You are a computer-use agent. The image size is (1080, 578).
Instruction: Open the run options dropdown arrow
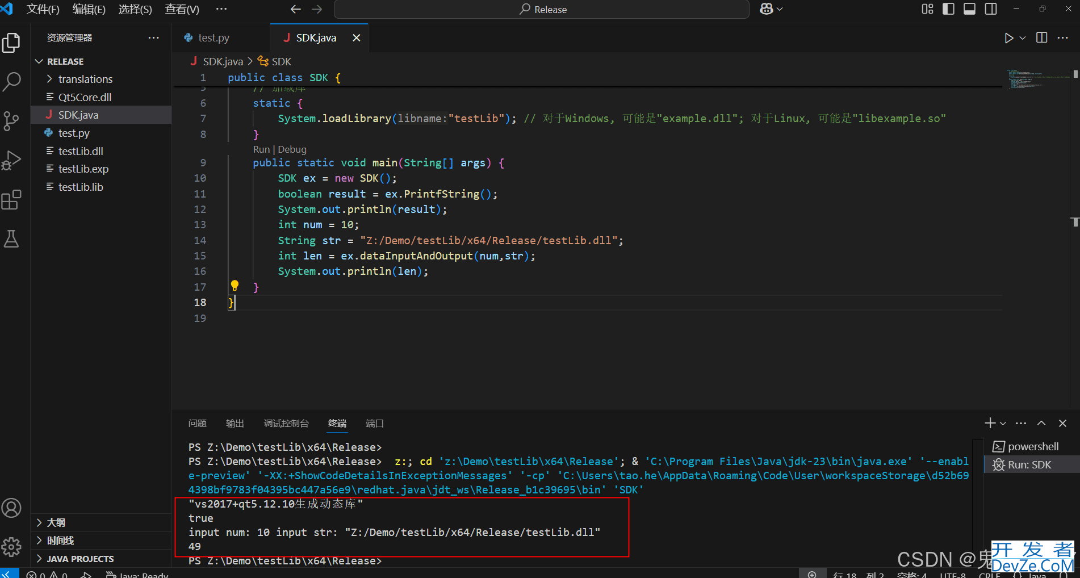pyautogui.click(x=1023, y=38)
